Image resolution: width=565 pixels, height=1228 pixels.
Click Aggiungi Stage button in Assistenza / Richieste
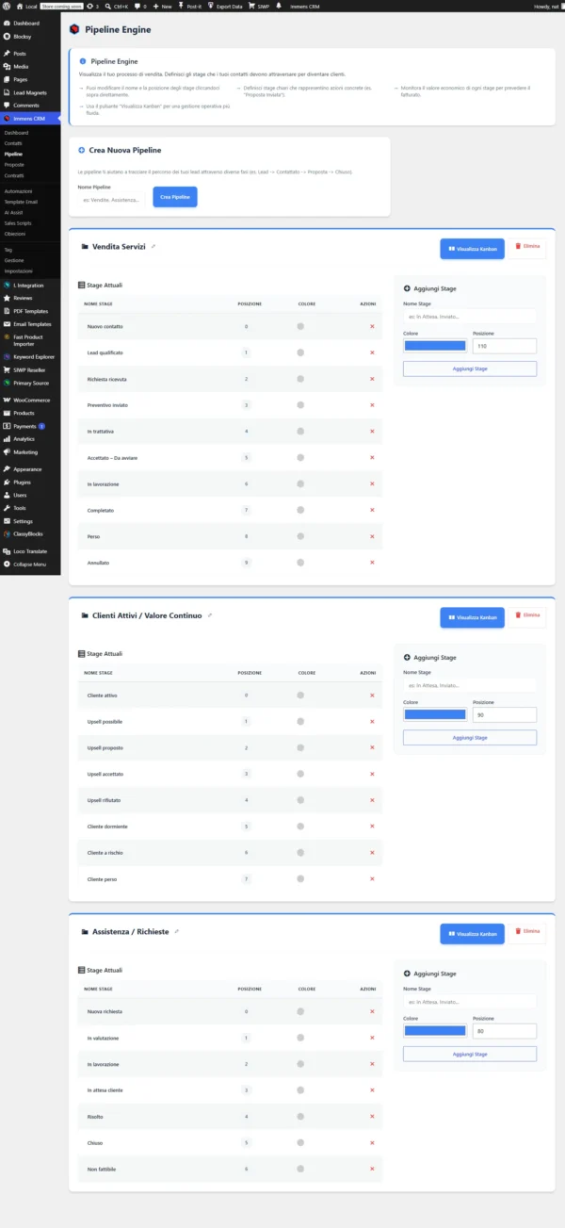[470, 1054]
